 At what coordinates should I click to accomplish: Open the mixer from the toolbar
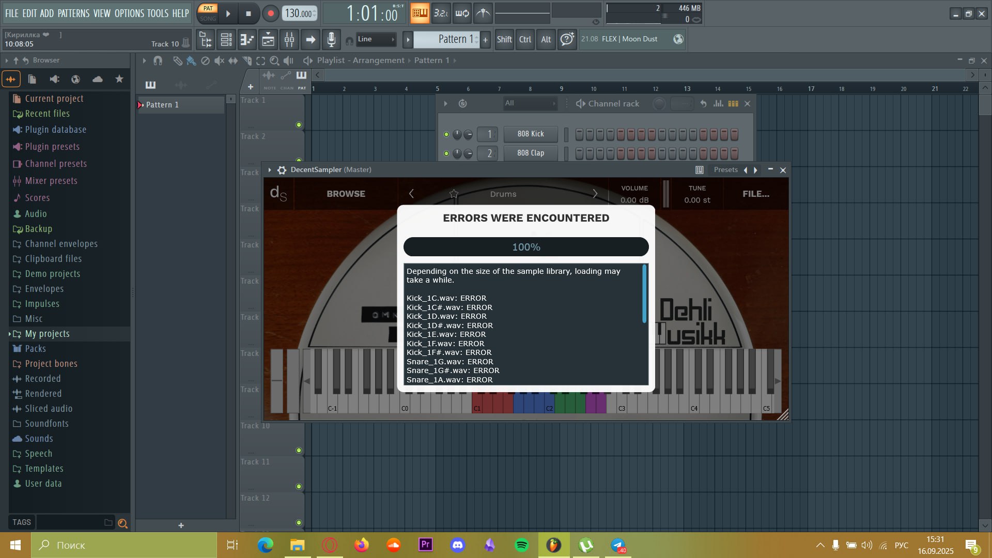[x=289, y=39]
